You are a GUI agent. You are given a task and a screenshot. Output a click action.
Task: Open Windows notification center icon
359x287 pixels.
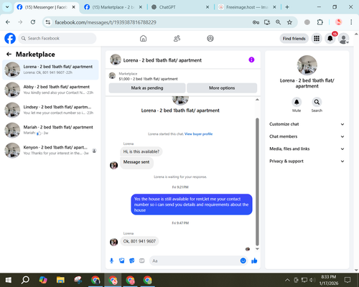348,280
